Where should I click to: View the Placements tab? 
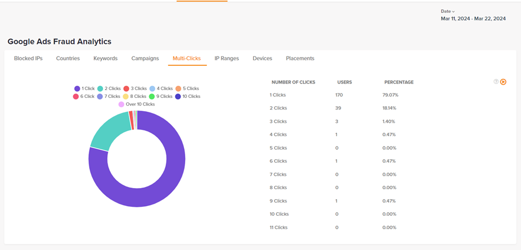300,59
